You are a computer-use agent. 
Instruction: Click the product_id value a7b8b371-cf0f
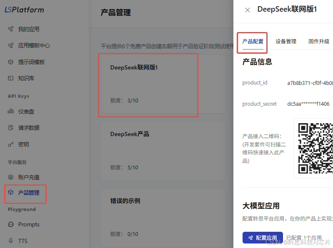point(310,83)
